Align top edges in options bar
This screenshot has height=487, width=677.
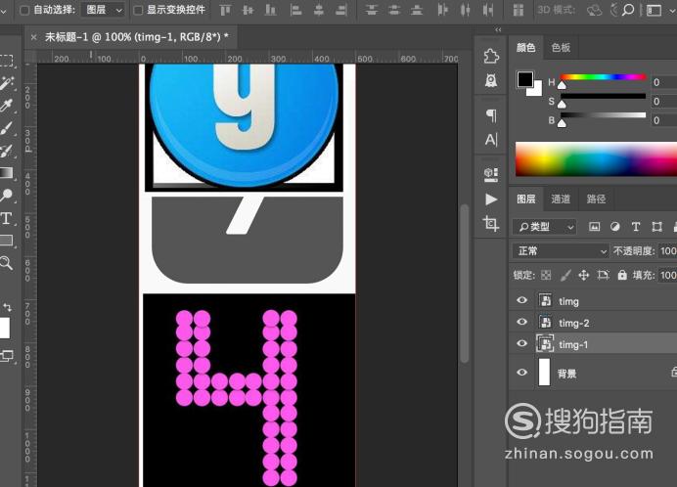(x=225, y=10)
